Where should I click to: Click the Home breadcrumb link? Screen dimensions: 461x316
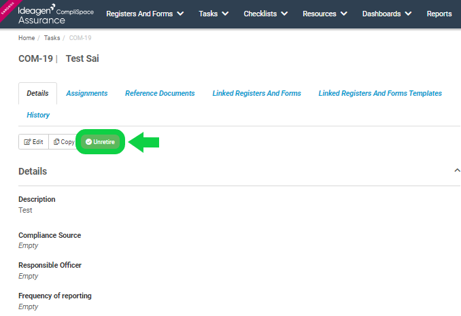27,38
